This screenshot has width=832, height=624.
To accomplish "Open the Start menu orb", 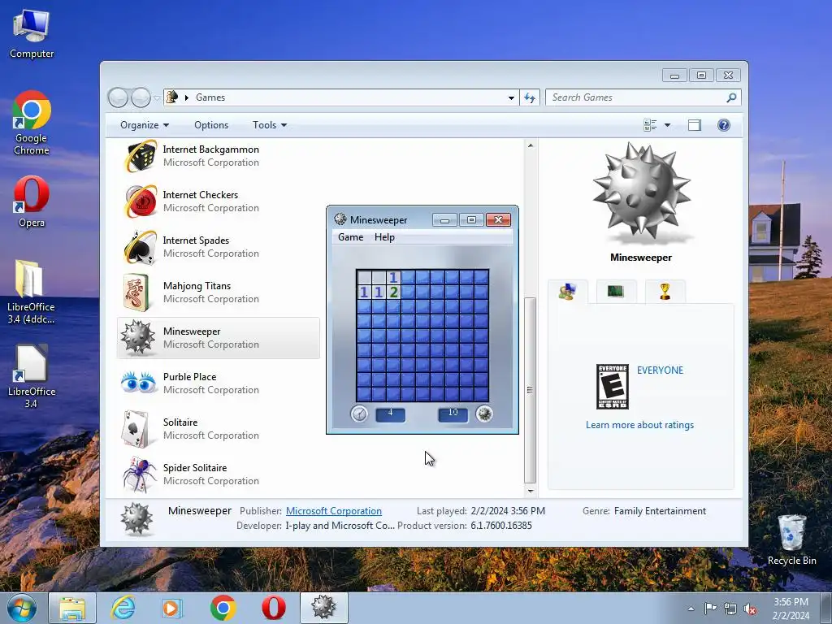I will coord(22,608).
